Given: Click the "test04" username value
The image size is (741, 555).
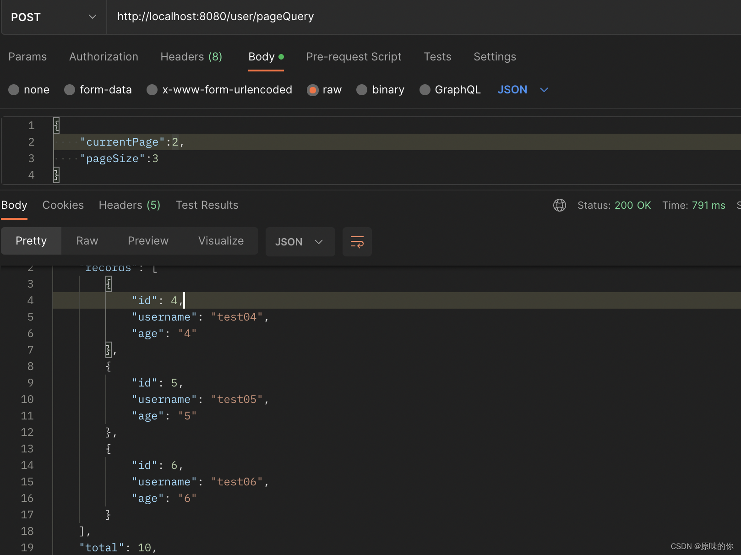Looking at the screenshot, I should [x=237, y=317].
